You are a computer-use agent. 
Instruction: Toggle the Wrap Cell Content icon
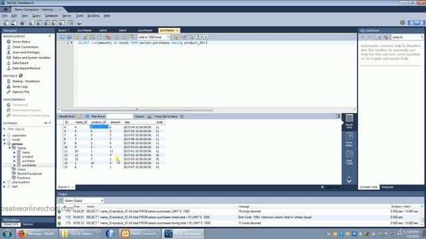182,117
